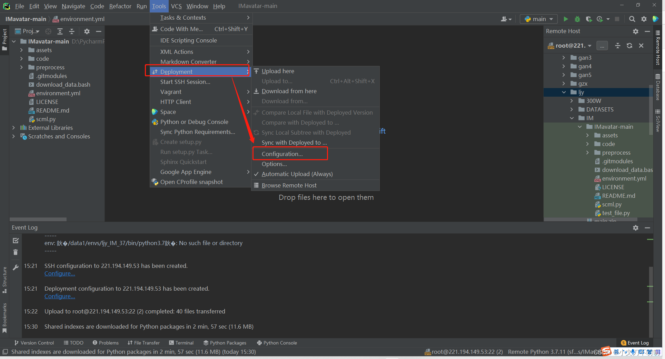This screenshot has height=359, width=665.
Task: Open the Database sidebar tab
Action: tap(658, 87)
